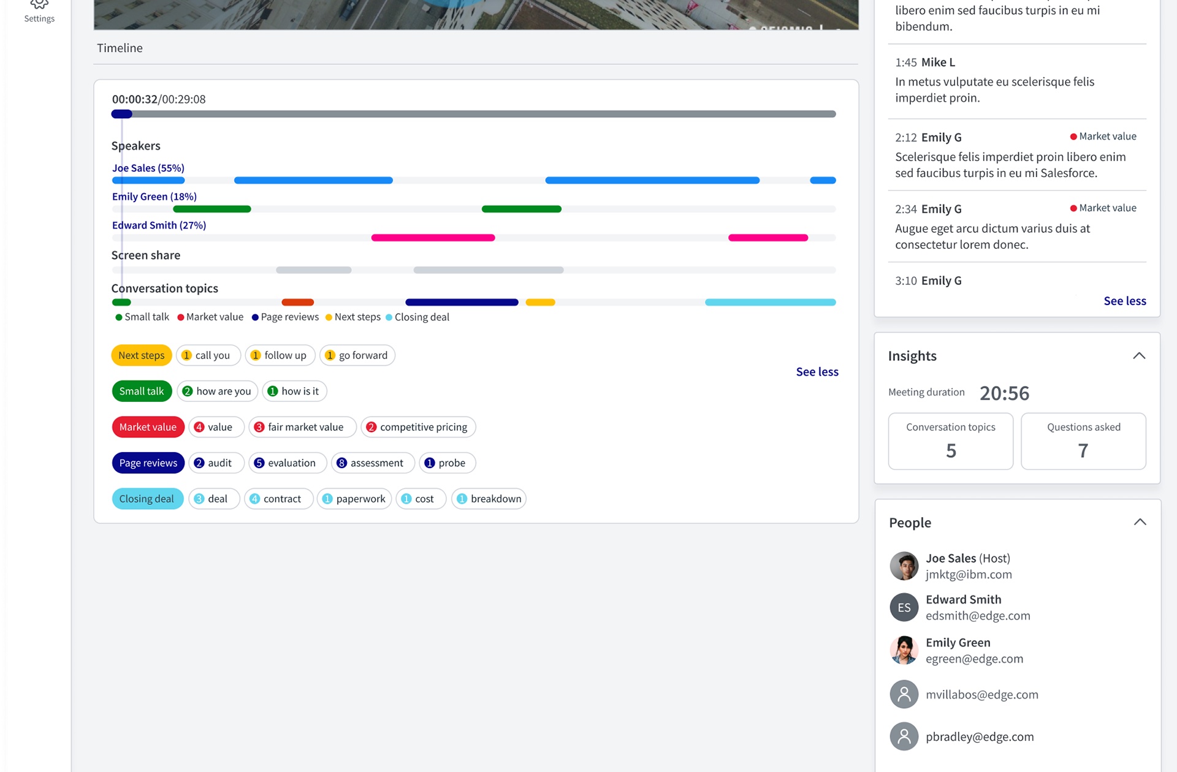Screen dimensions: 1177x772
Task: Jump to the 2:34 Emily G transcript entry
Action: point(1017,226)
